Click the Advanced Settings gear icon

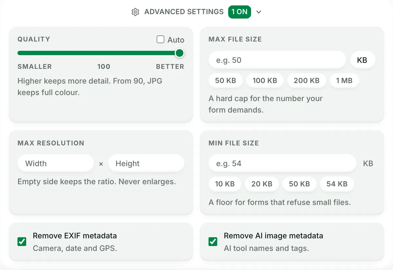pyautogui.click(x=135, y=12)
